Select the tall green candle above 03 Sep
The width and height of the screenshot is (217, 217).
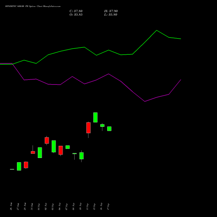(x=54, y=146)
